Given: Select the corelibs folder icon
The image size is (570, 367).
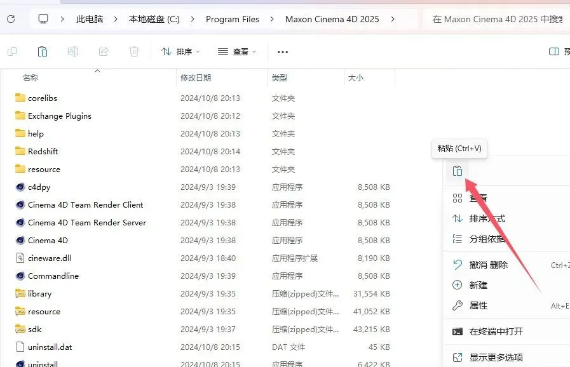Looking at the screenshot, I should tap(20, 98).
